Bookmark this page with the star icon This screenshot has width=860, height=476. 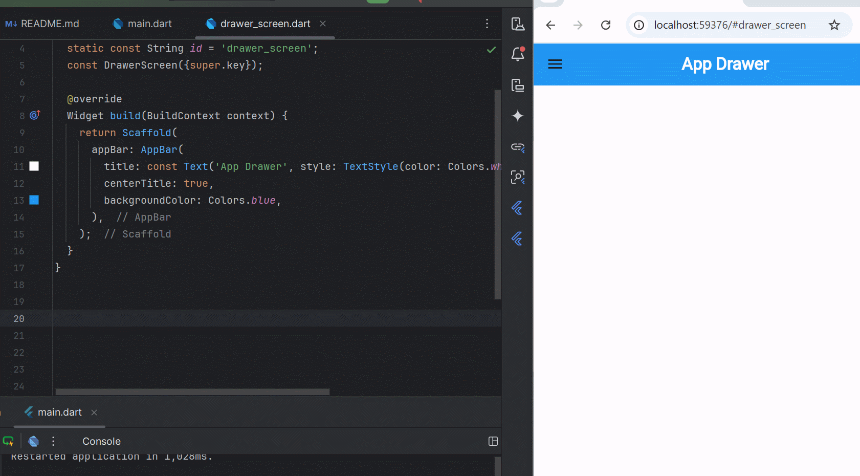(x=834, y=25)
